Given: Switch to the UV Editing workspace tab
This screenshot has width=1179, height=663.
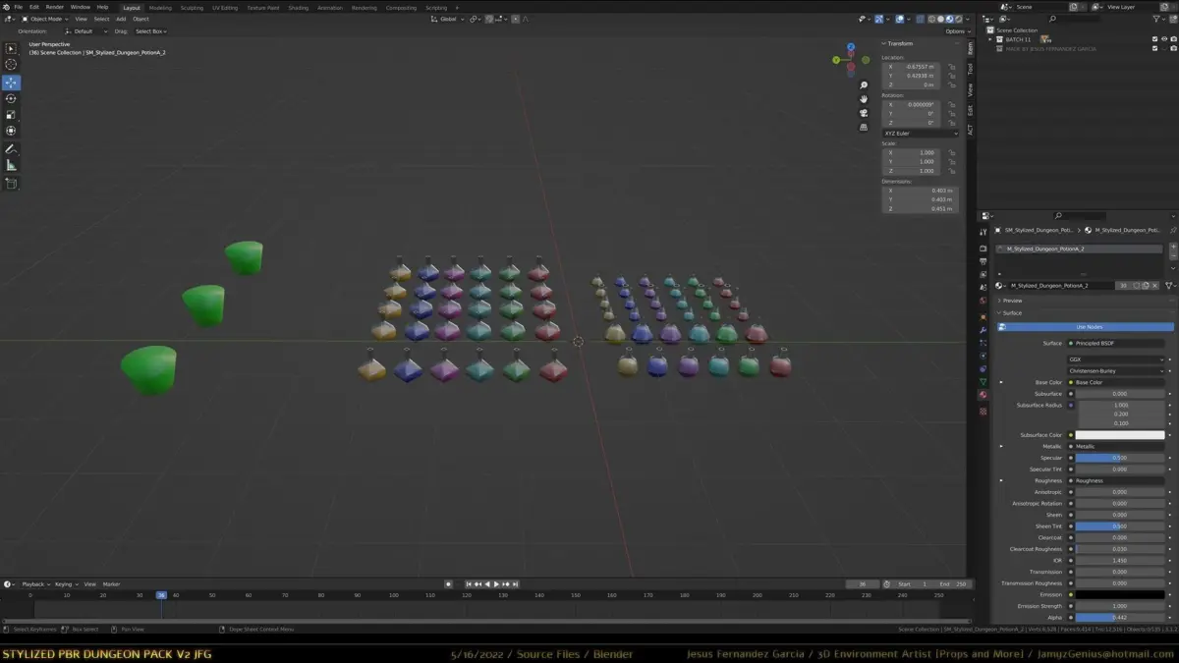Looking at the screenshot, I should [223, 7].
